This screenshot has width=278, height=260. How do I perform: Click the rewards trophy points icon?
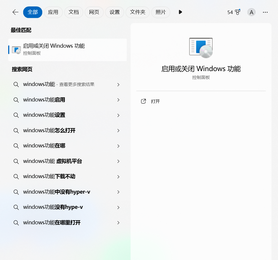(237, 12)
